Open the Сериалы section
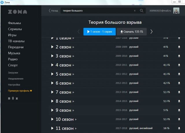 point(15,29)
